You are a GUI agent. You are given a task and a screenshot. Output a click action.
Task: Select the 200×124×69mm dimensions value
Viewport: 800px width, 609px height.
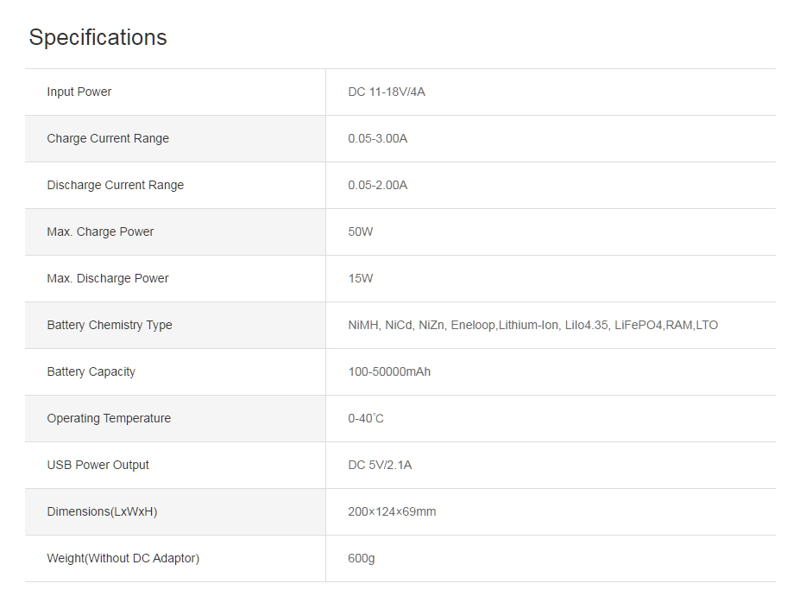(x=392, y=512)
